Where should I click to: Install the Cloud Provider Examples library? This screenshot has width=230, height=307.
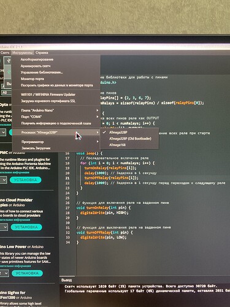click(x=26, y=227)
